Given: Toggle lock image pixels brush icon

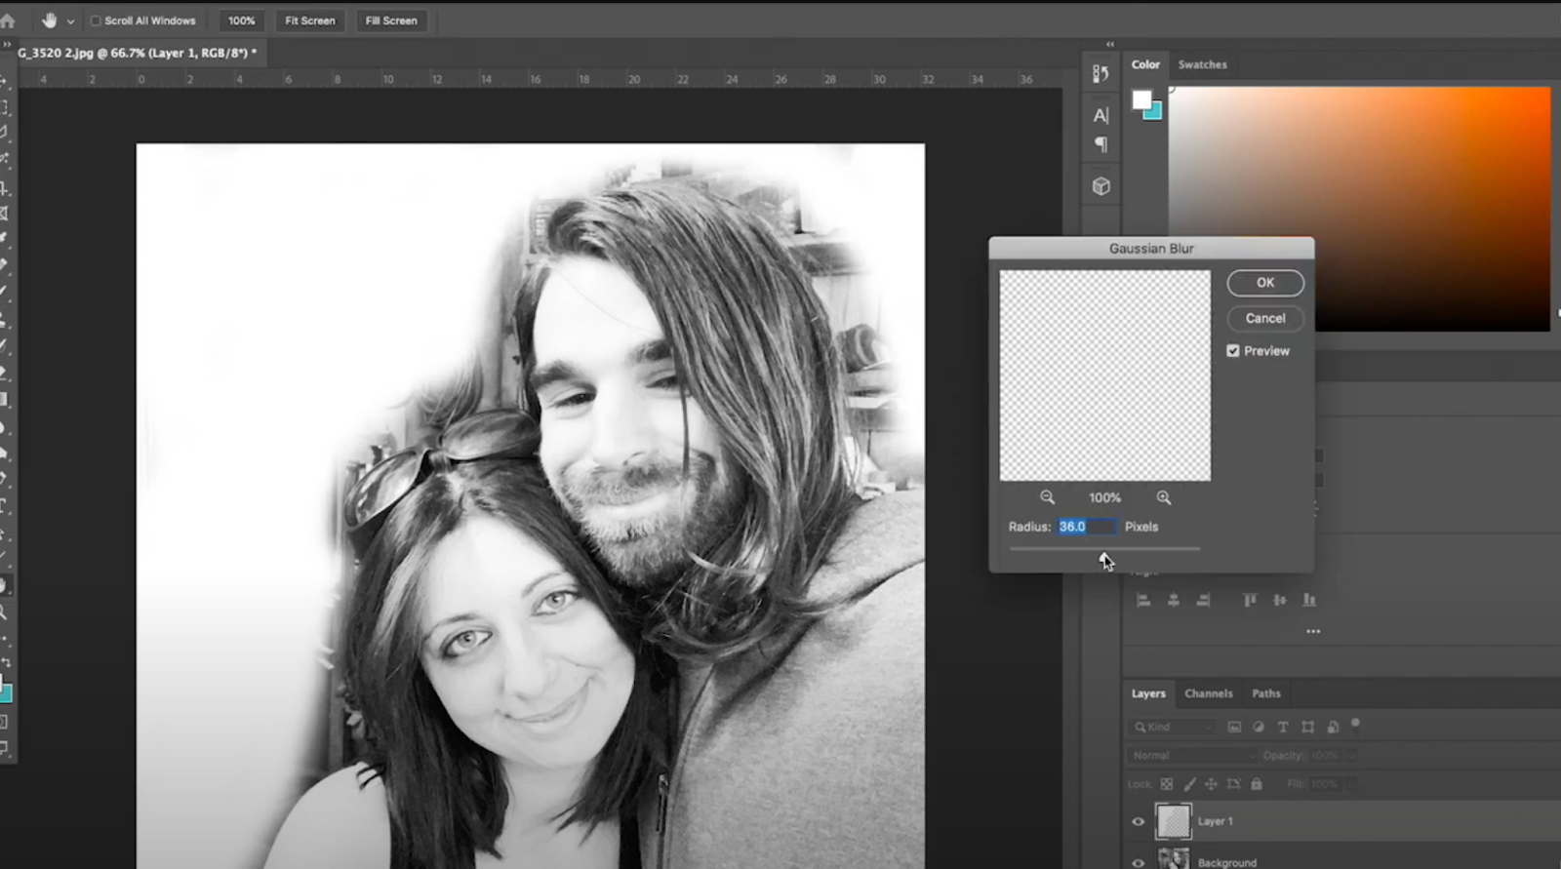Looking at the screenshot, I should coord(1189,783).
